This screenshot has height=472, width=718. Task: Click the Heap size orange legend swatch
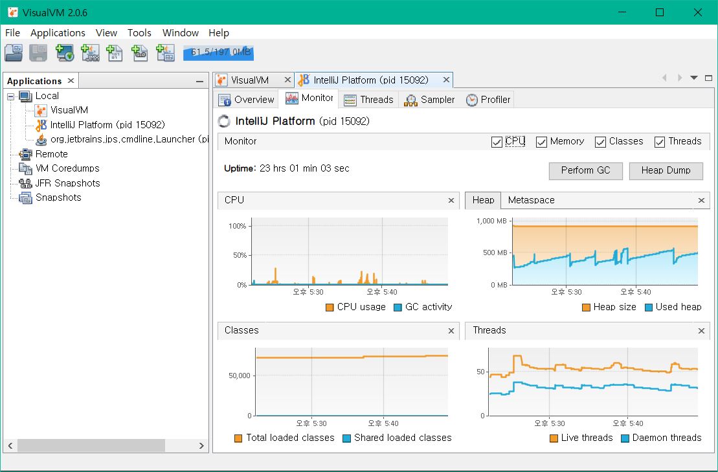tap(586, 308)
